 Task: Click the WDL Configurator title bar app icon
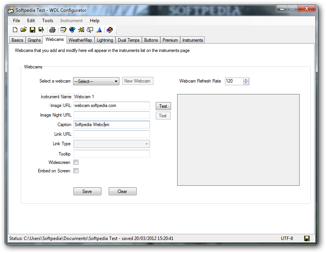pos(11,10)
